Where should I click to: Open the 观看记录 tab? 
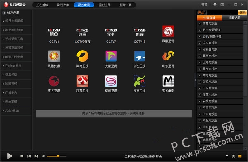234,18
